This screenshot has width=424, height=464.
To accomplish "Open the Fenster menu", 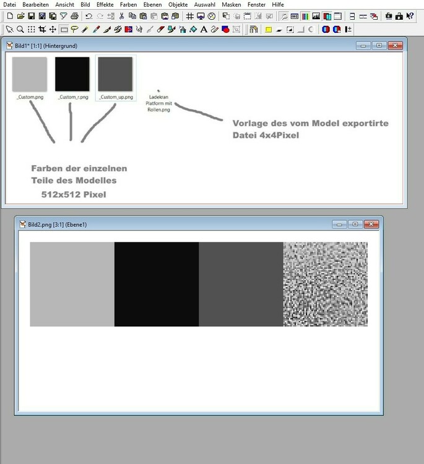I will (256, 5).
